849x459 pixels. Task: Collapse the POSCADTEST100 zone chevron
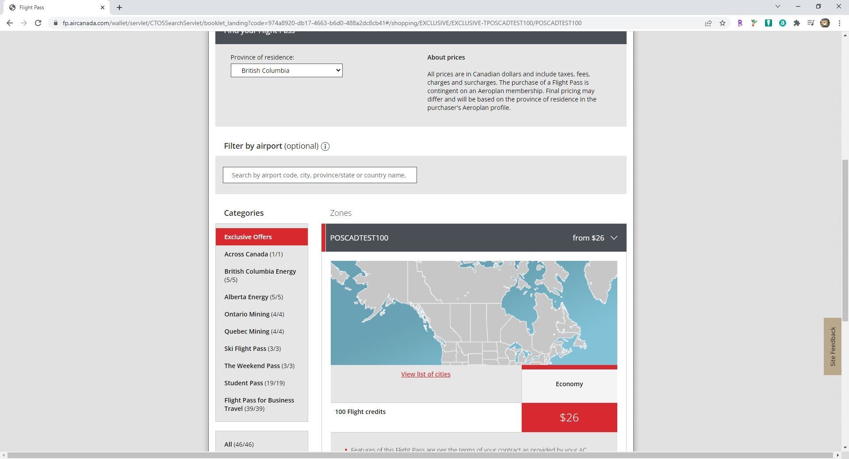(614, 238)
